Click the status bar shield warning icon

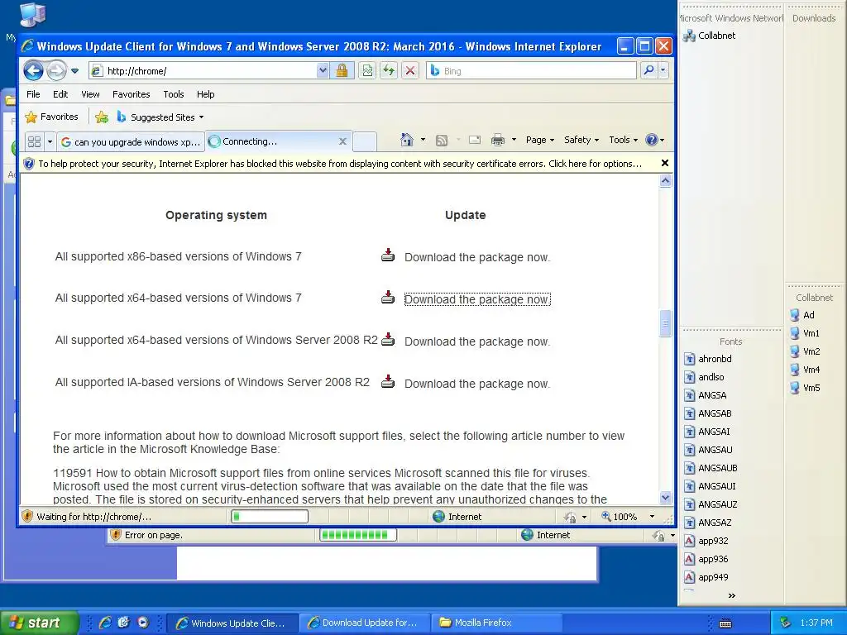coord(27,516)
